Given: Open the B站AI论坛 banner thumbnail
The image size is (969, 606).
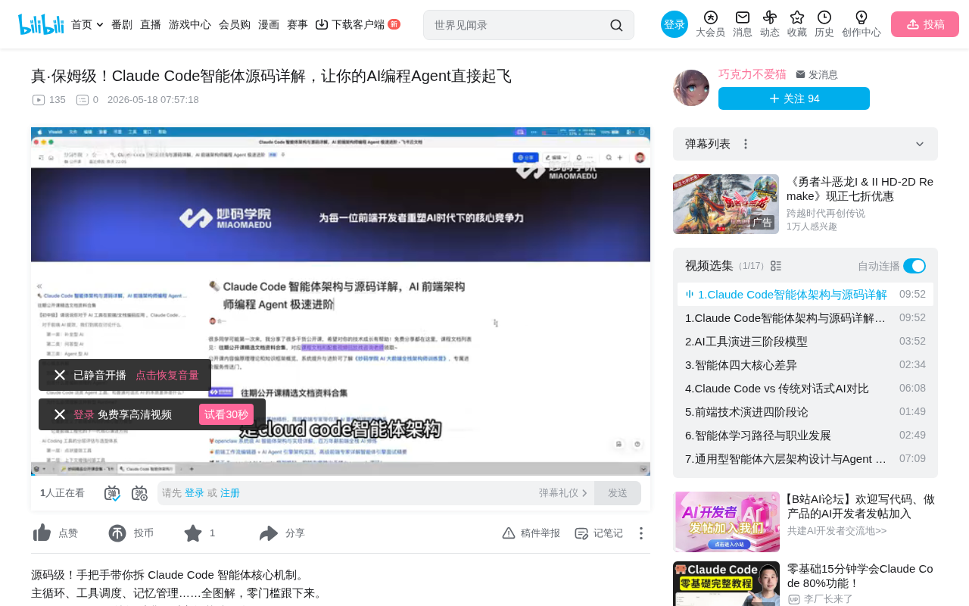Looking at the screenshot, I should point(726,522).
